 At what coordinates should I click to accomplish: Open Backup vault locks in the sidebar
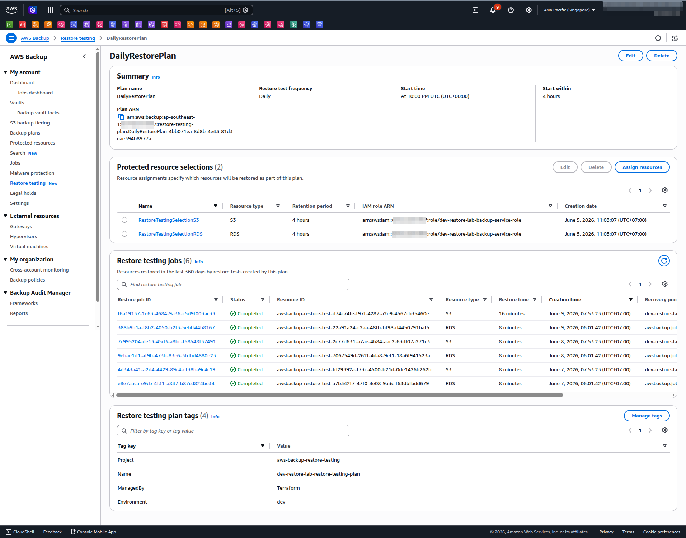click(38, 113)
